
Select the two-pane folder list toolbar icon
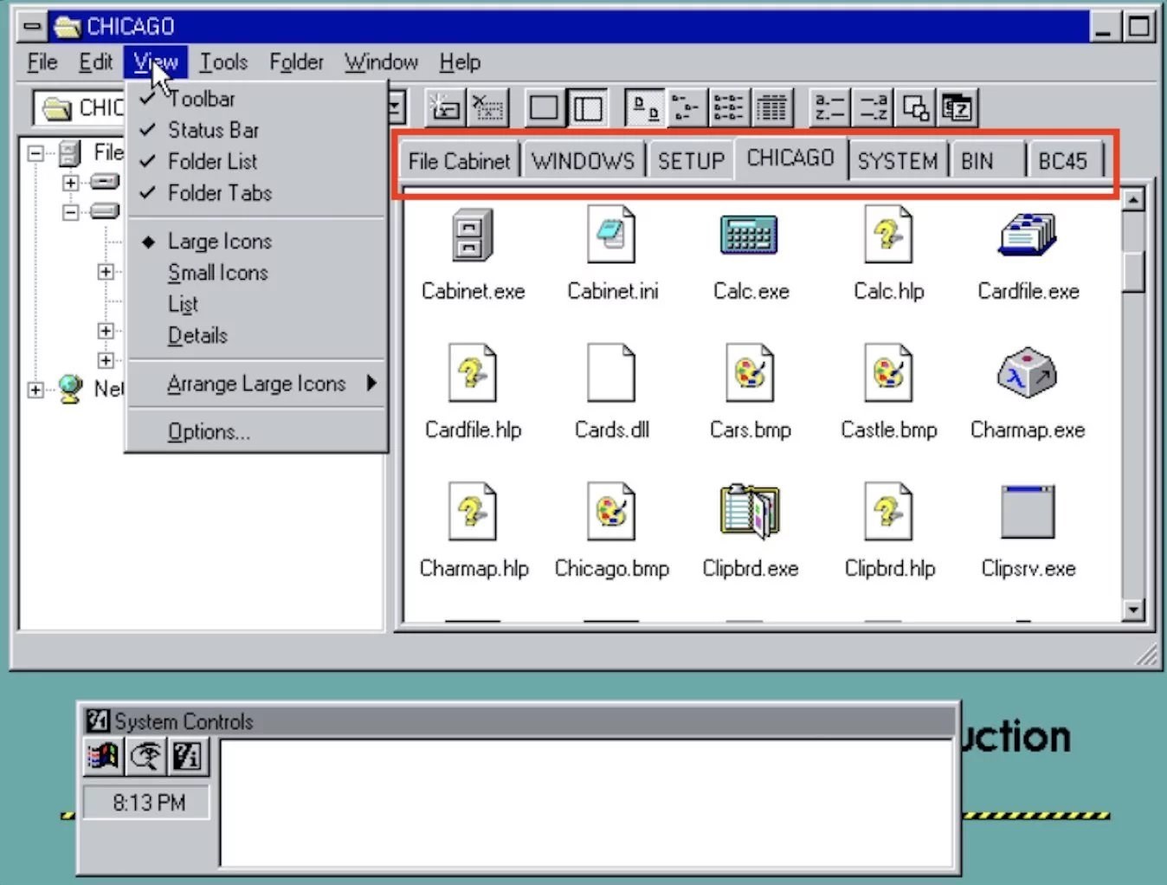(588, 108)
